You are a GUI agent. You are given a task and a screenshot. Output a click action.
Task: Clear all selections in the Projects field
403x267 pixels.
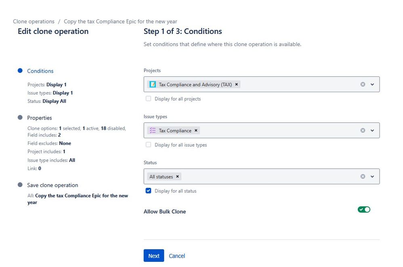363,84
